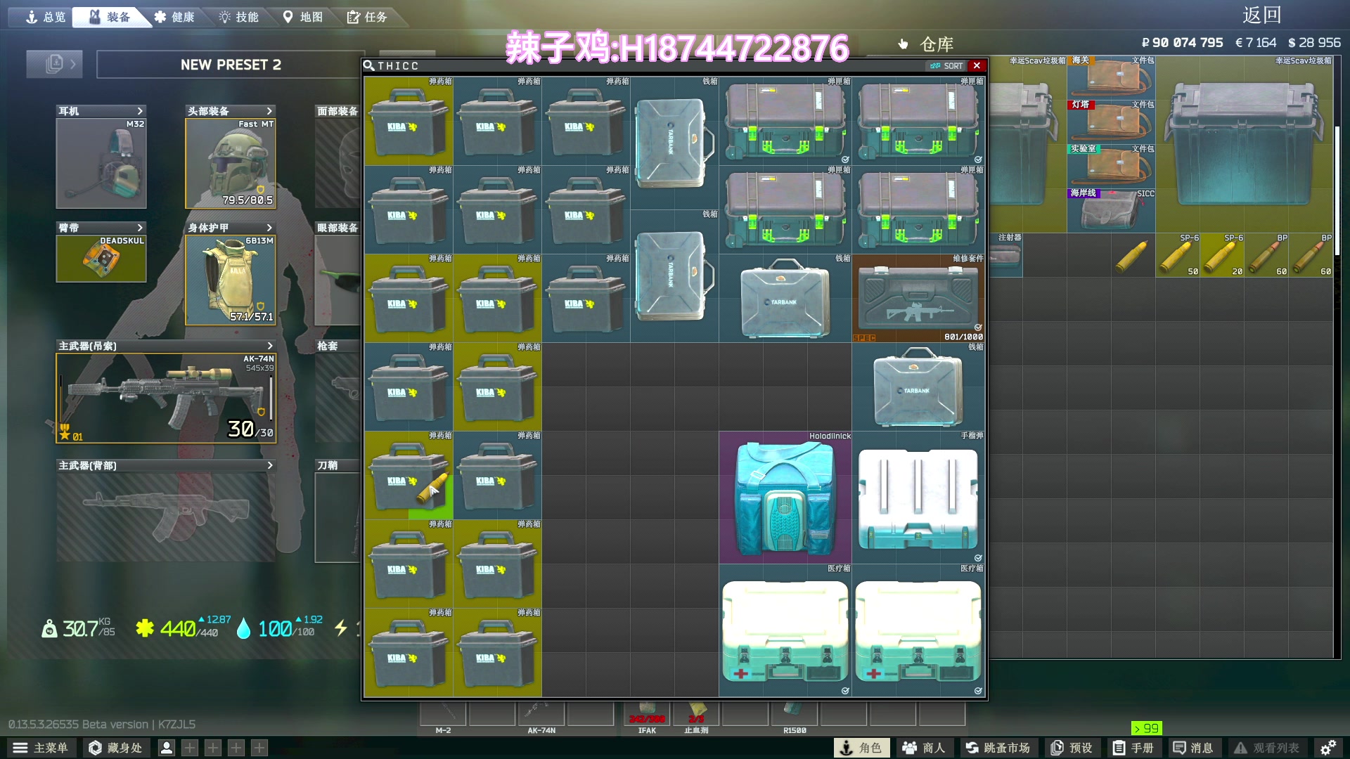The height and width of the screenshot is (759, 1350).
Task: Click the ammo case under the held bullet
Action: pos(409,476)
